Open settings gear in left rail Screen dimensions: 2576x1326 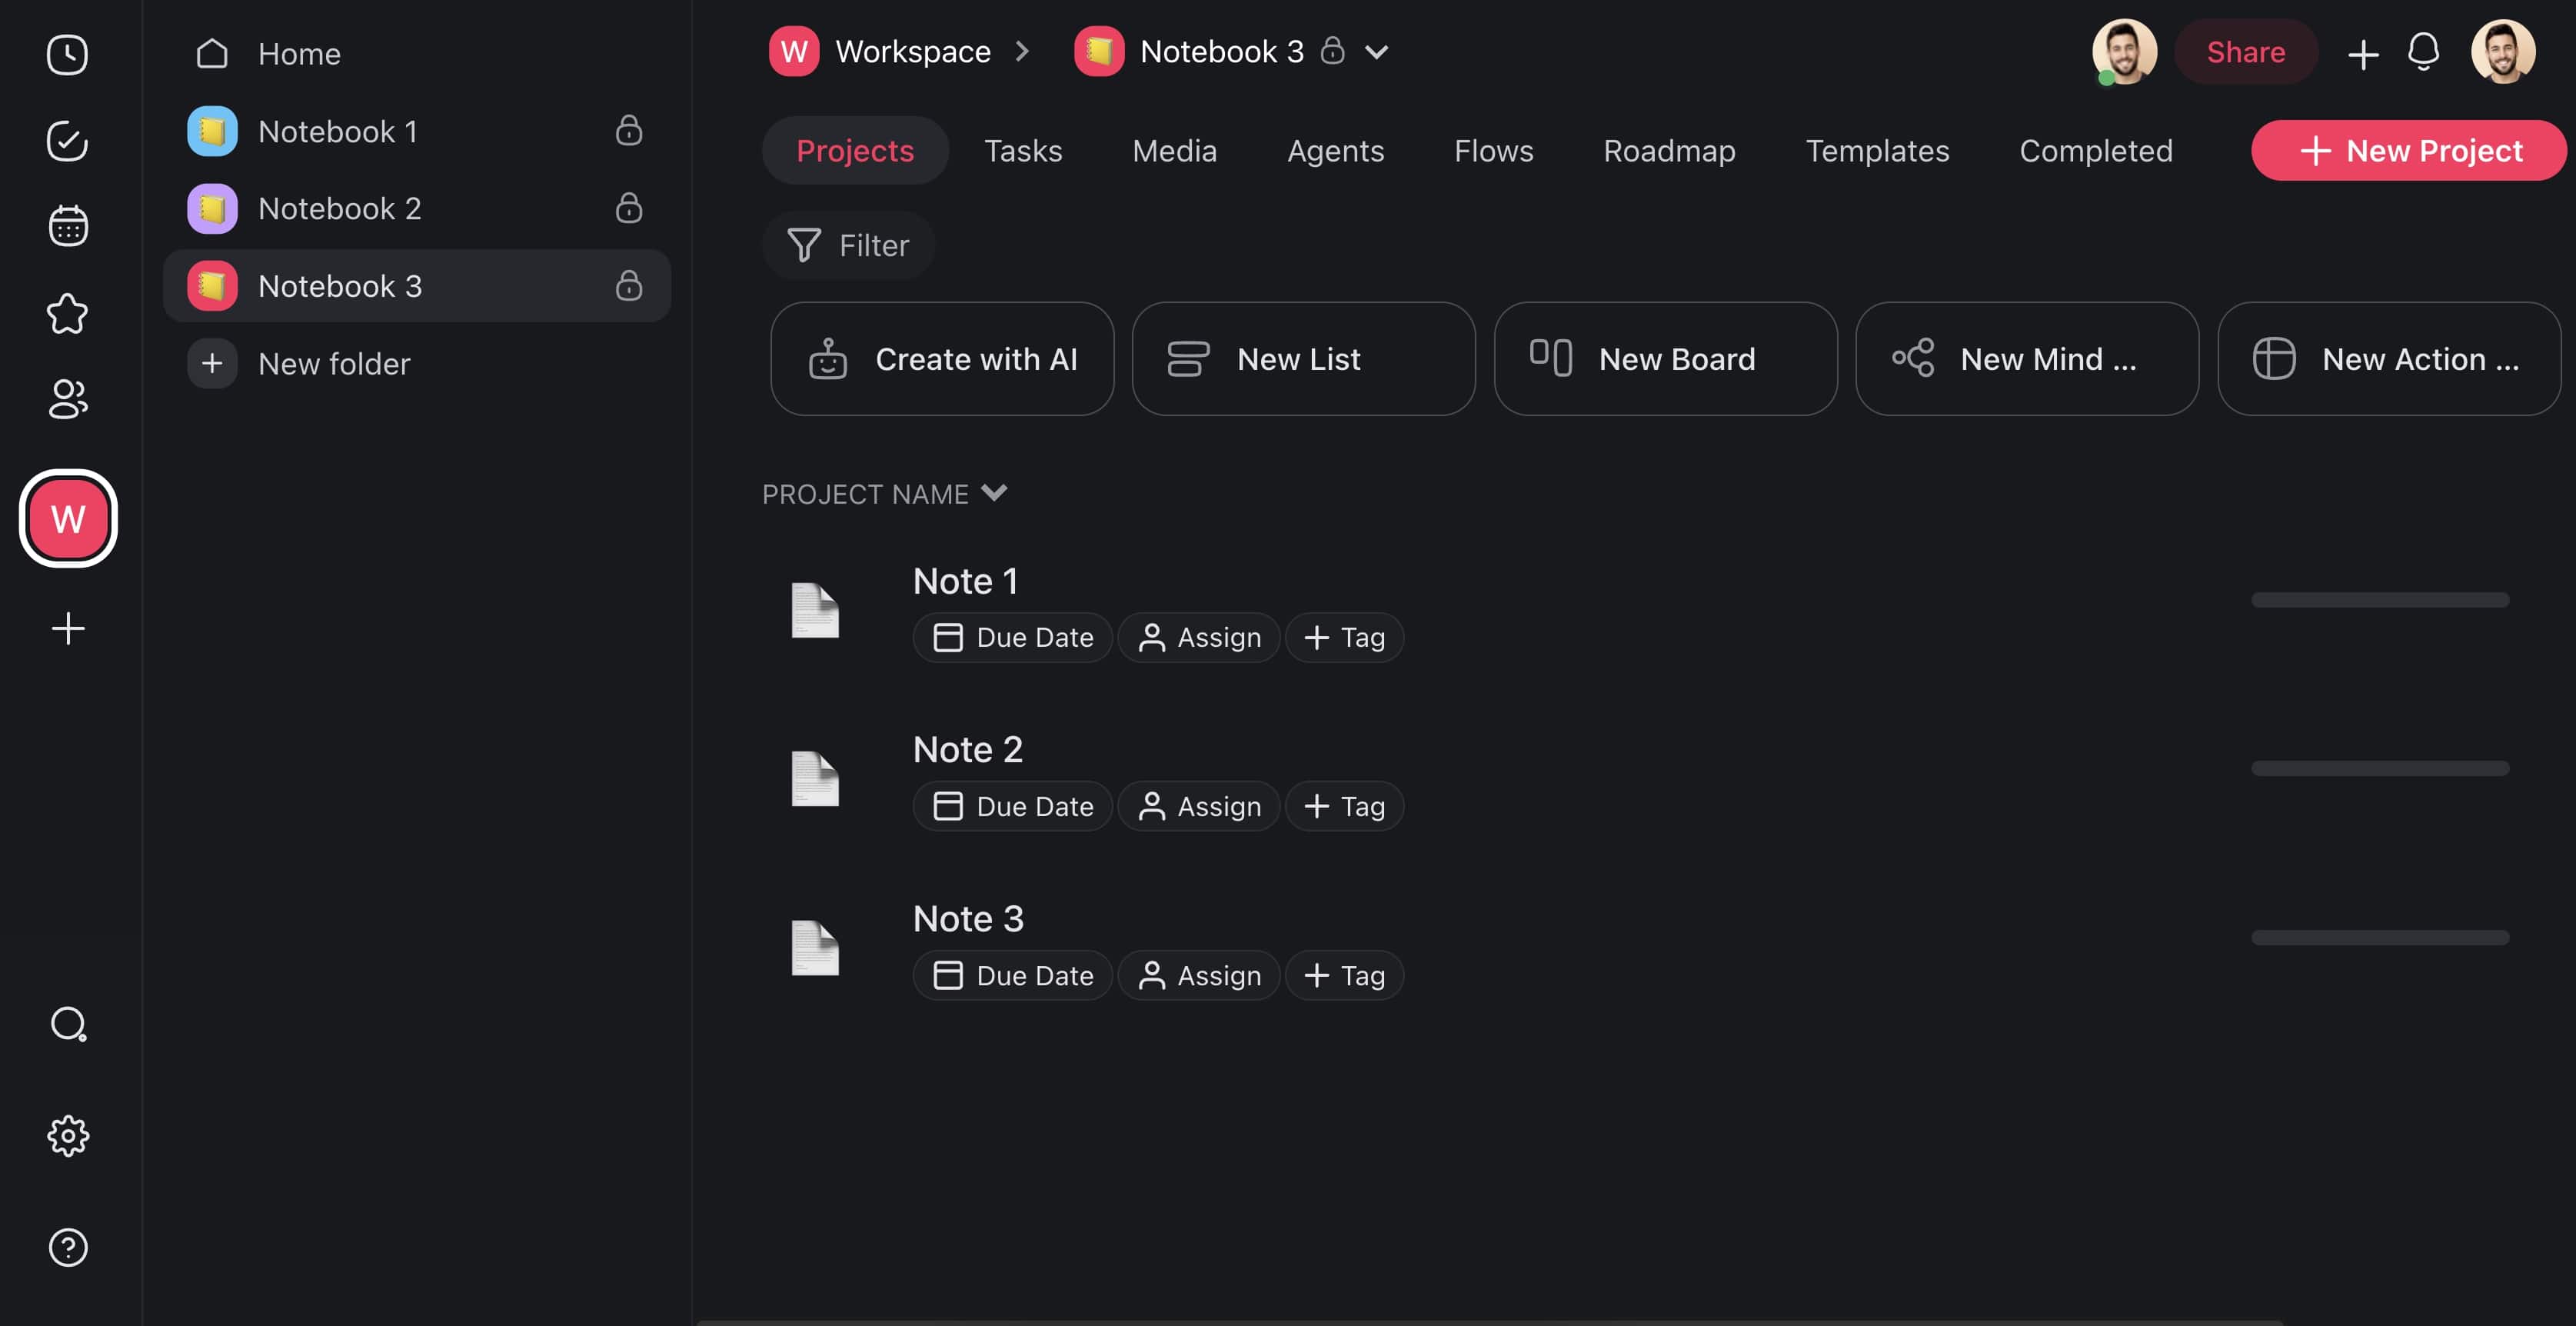[x=68, y=1136]
